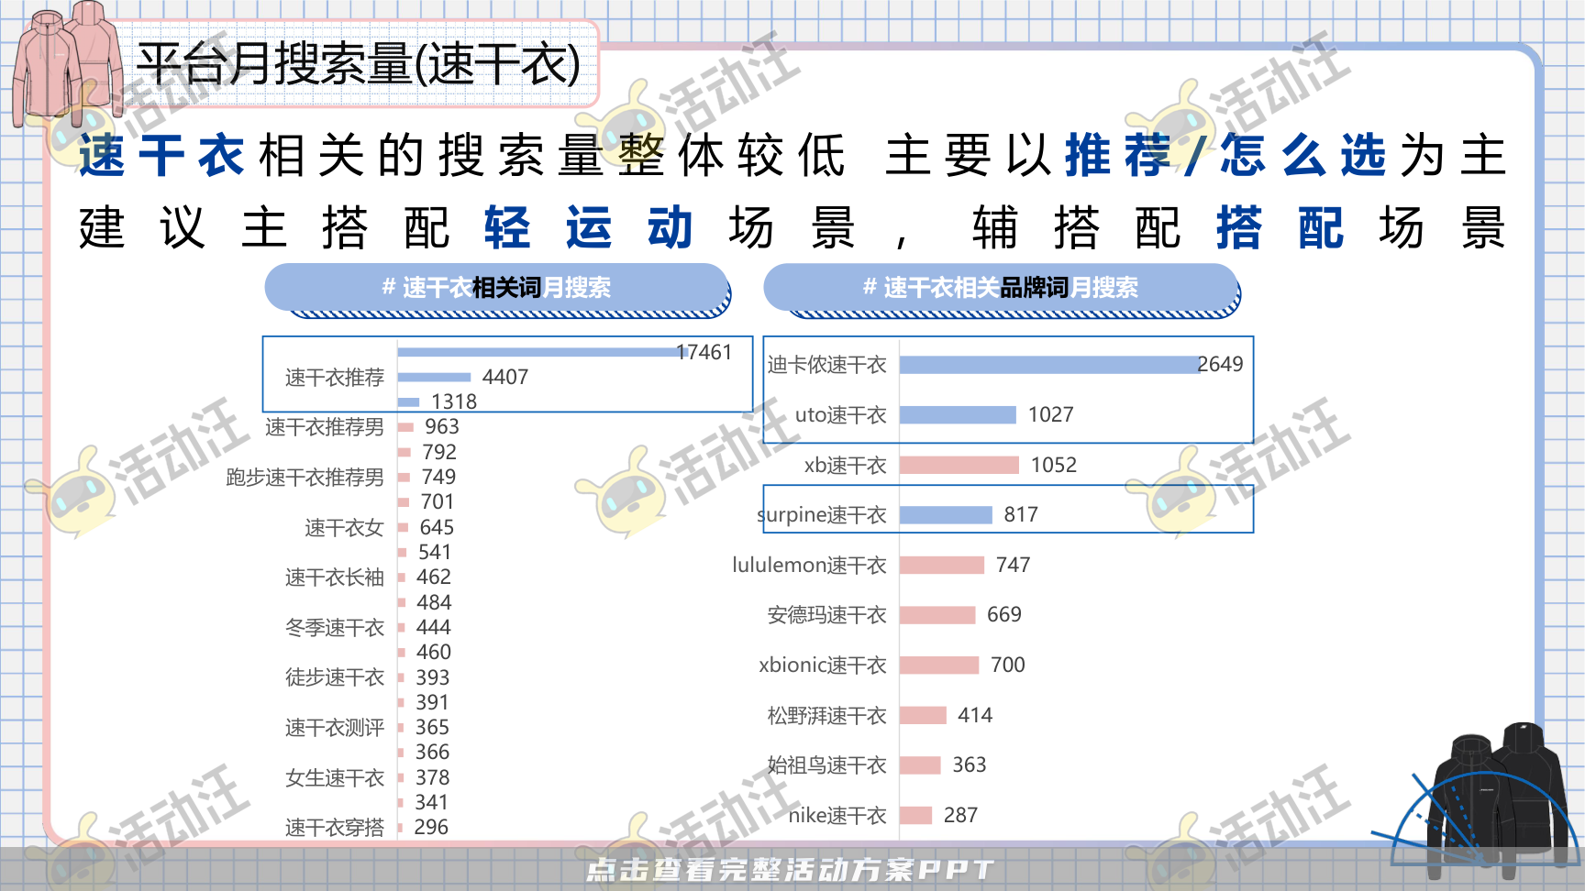
Task: Click the value 460 in the left chart
Action: pos(434,653)
